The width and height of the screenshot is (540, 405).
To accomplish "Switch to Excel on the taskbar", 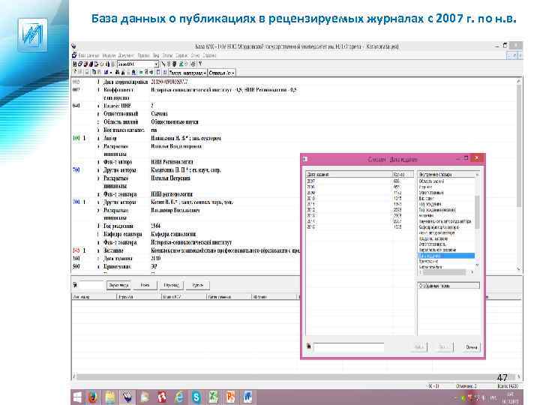I will pyautogui.click(x=214, y=397).
